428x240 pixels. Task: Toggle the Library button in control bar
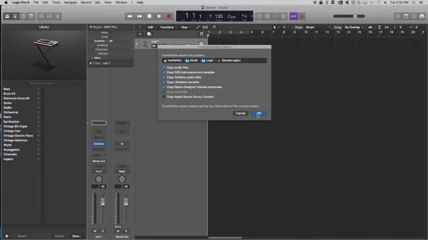point(7,16)
